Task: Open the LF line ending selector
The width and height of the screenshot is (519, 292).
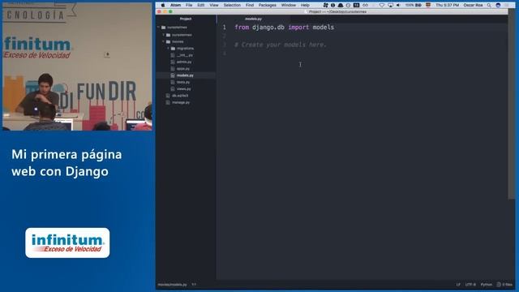Action: point(458,285)
